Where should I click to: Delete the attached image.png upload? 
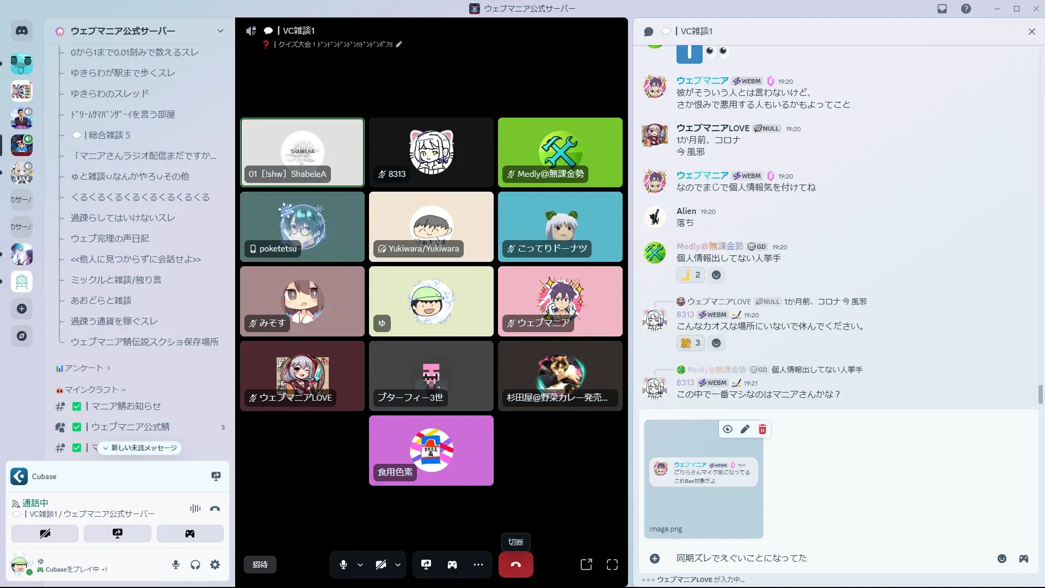click(x=762, y=430)
